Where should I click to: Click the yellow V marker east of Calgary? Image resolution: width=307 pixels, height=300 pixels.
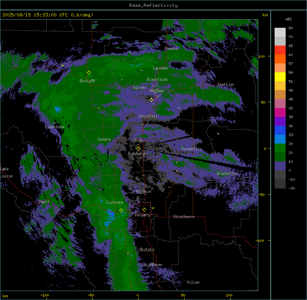[x=153, y=208]
